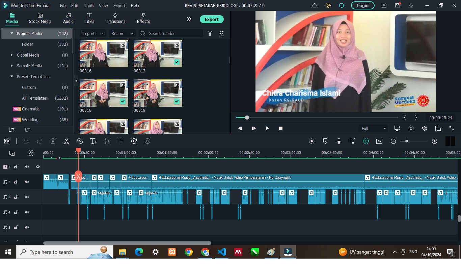Click the timeline zoom slider handle
Screen dimensions: 461x266
(x=407, y=141)
